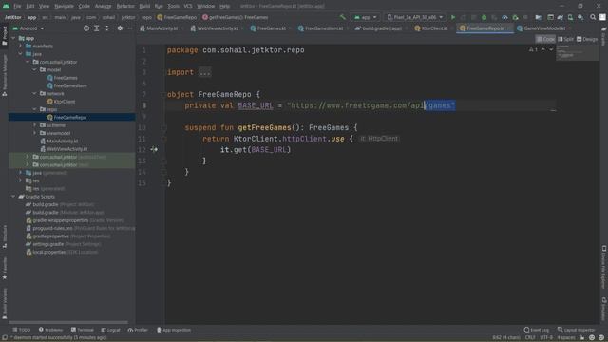Expand the viewmodel package
The height and width of the screenshot is (342, 608).
[35, 133]
